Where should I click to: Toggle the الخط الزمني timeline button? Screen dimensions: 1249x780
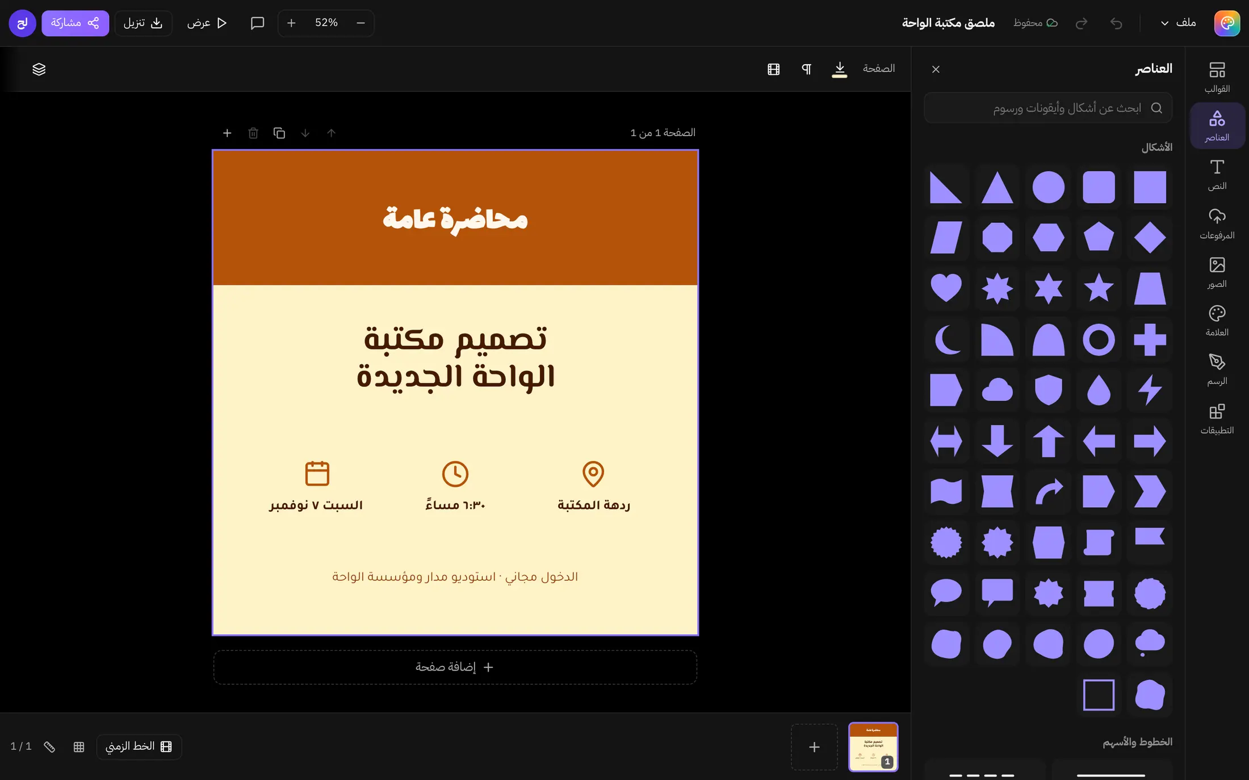tap(139, 747)
